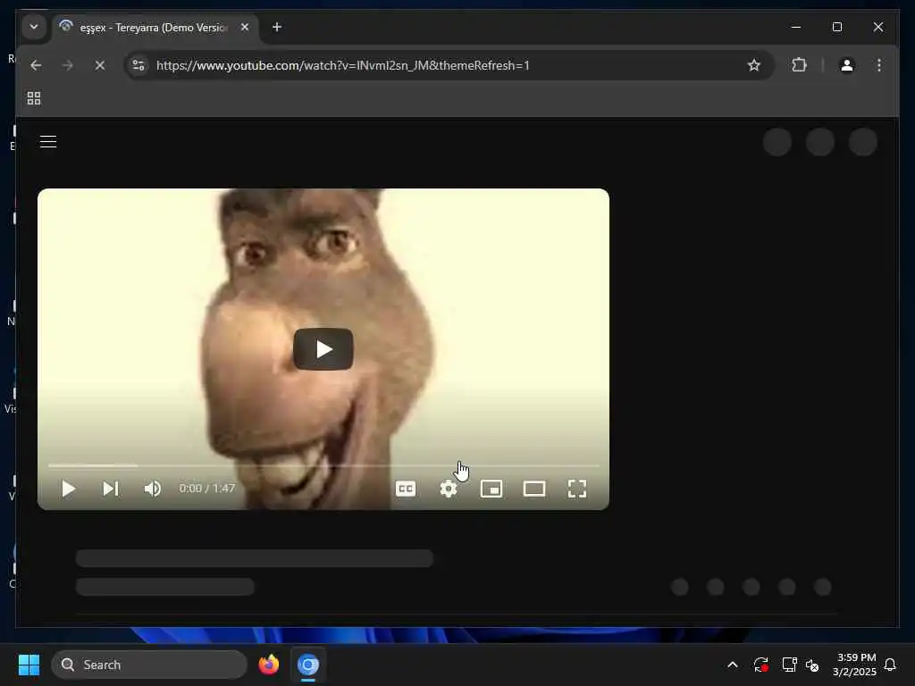Image resolution: width=915 pixels, height=686 pixels.
Task: Select the 'eşşex - Tereyarra' tab
Action: pyautogui.click(x=155, y=28)
